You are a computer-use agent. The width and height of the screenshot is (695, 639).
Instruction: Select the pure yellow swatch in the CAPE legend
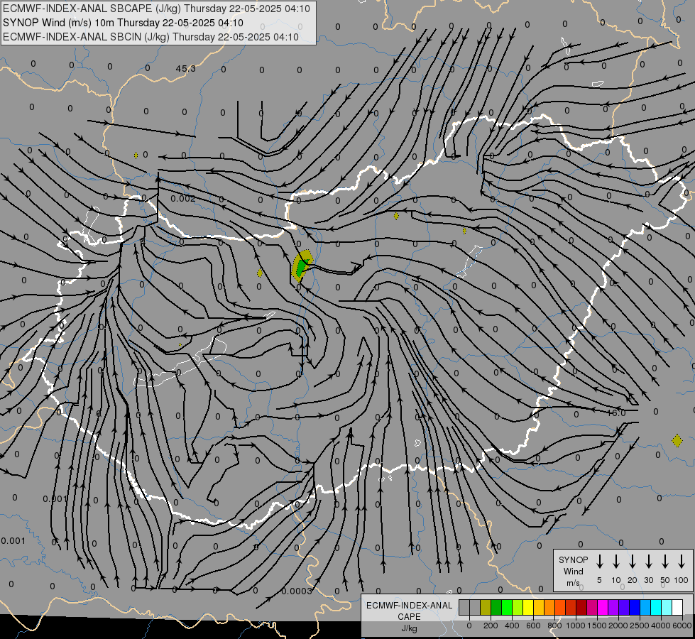click(x=528, y=607)
